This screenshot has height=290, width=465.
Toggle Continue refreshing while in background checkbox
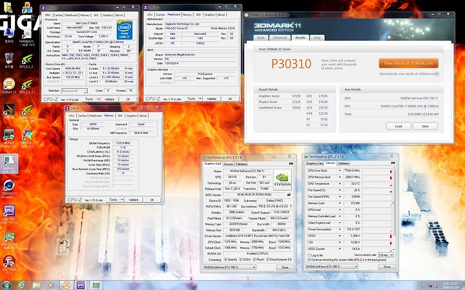[x=309, y=260]
